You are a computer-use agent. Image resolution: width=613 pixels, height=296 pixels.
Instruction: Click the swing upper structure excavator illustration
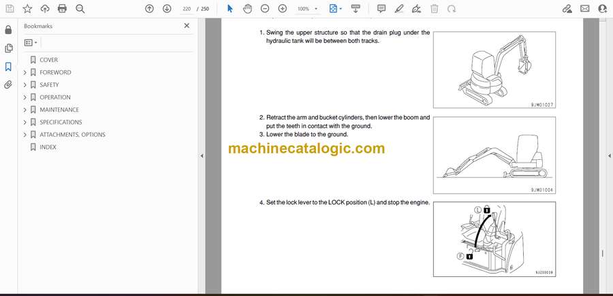494,69
